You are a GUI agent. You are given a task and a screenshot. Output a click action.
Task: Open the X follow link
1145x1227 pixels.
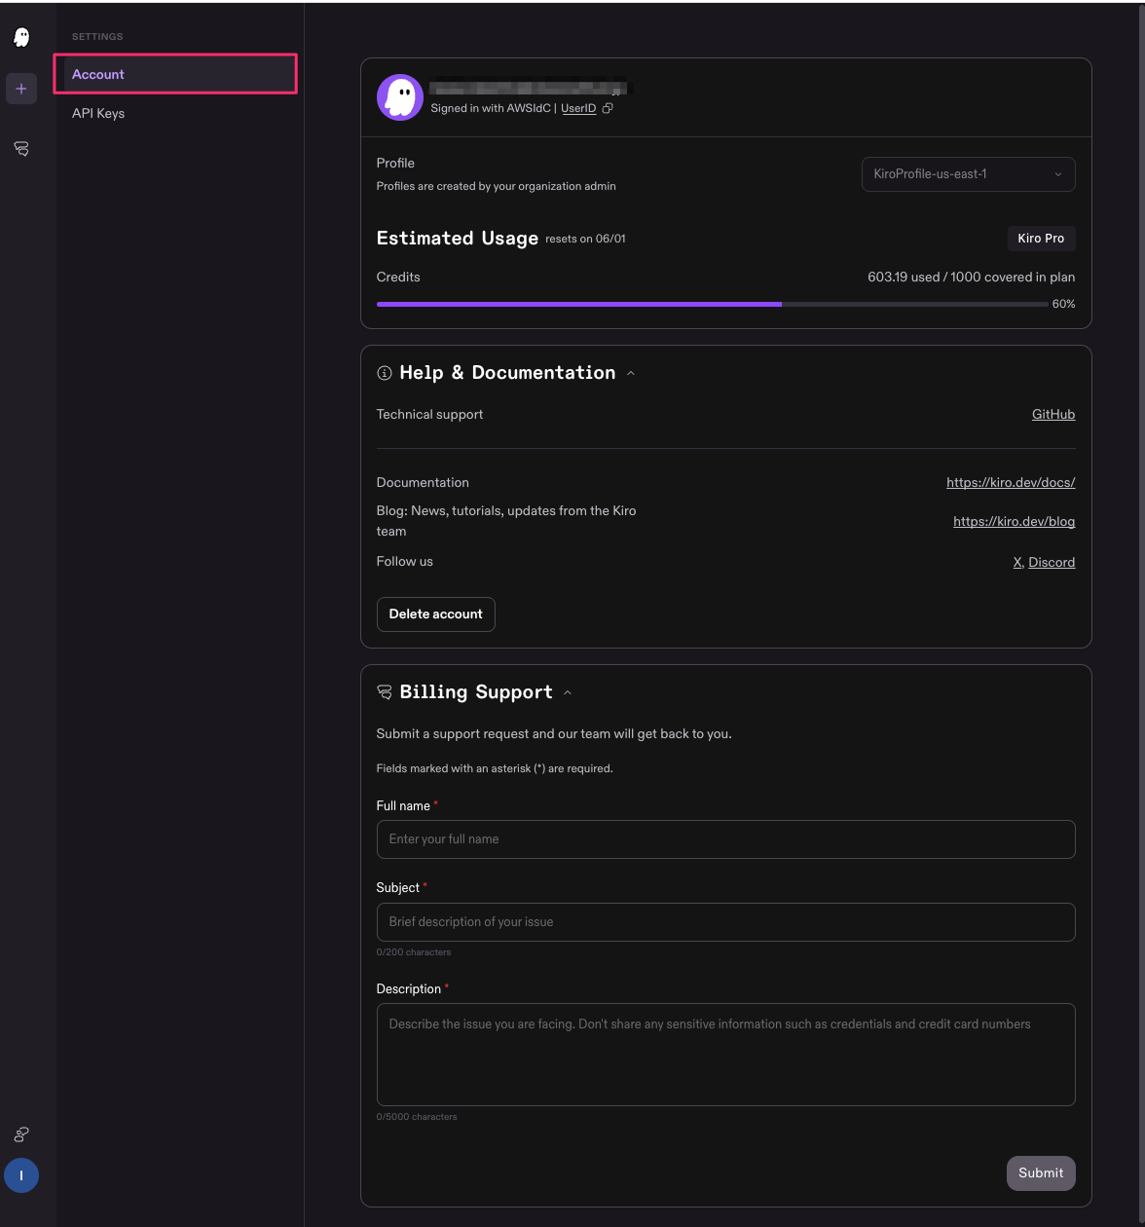click(1017, 562)
